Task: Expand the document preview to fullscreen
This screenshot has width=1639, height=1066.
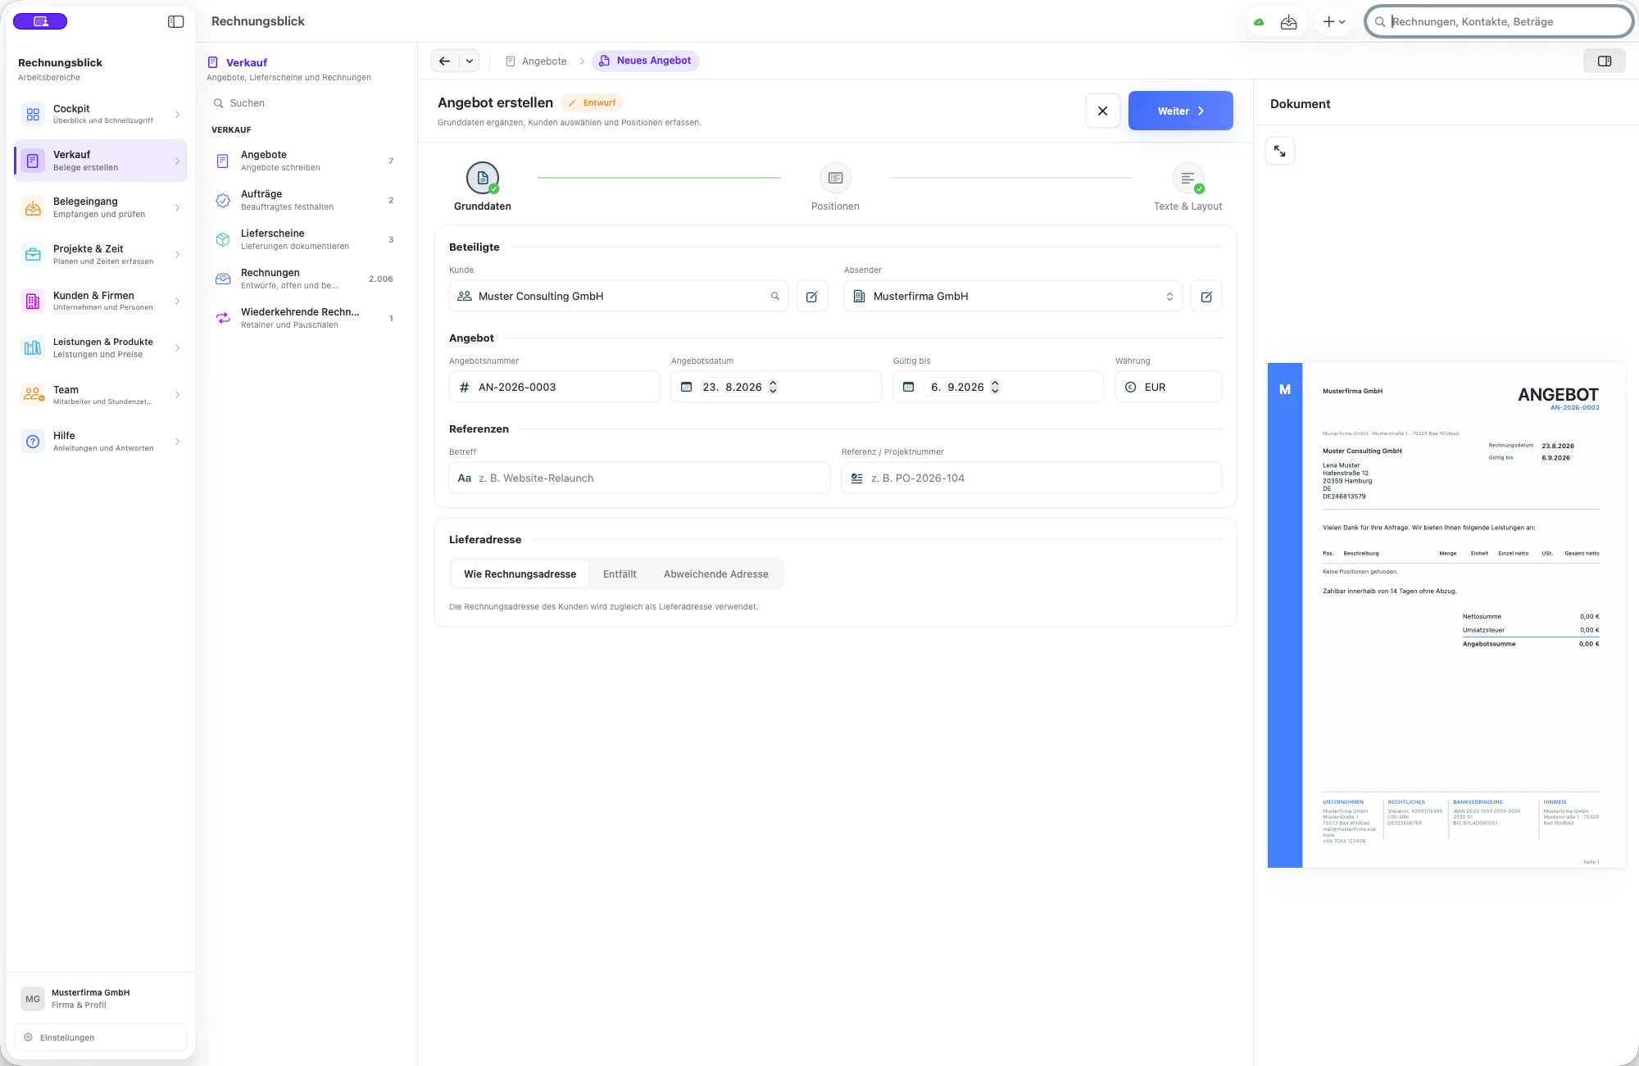Action: pyautogui.click(x=1280, y=151)
